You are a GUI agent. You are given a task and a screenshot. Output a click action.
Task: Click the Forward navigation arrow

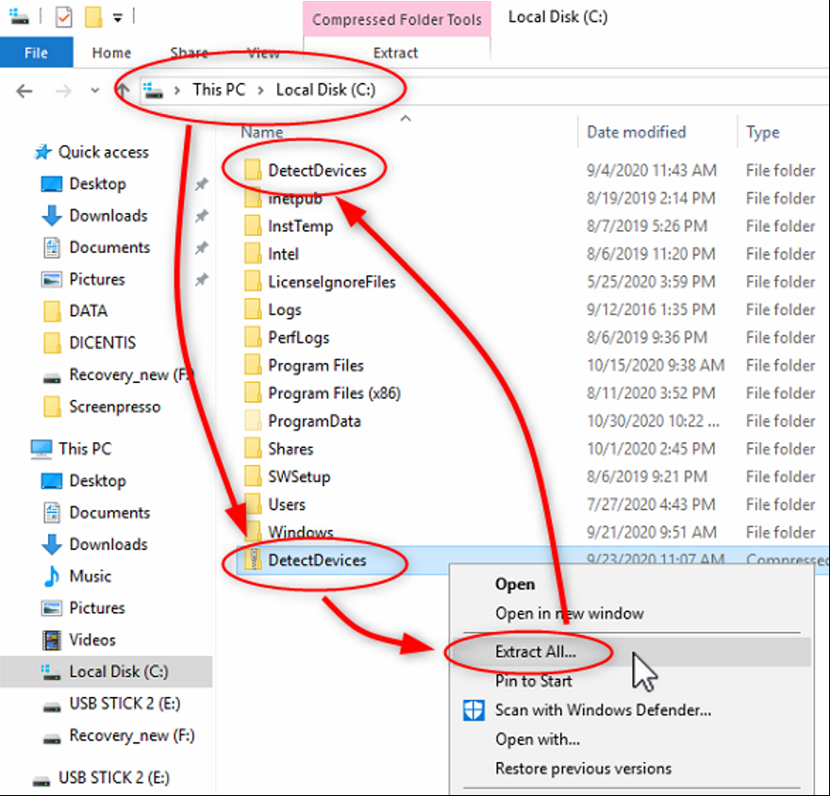[x=63, y=91]
